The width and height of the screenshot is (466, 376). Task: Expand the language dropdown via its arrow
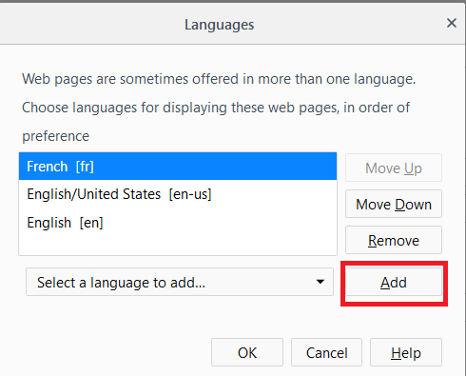(x=320, y=282)
